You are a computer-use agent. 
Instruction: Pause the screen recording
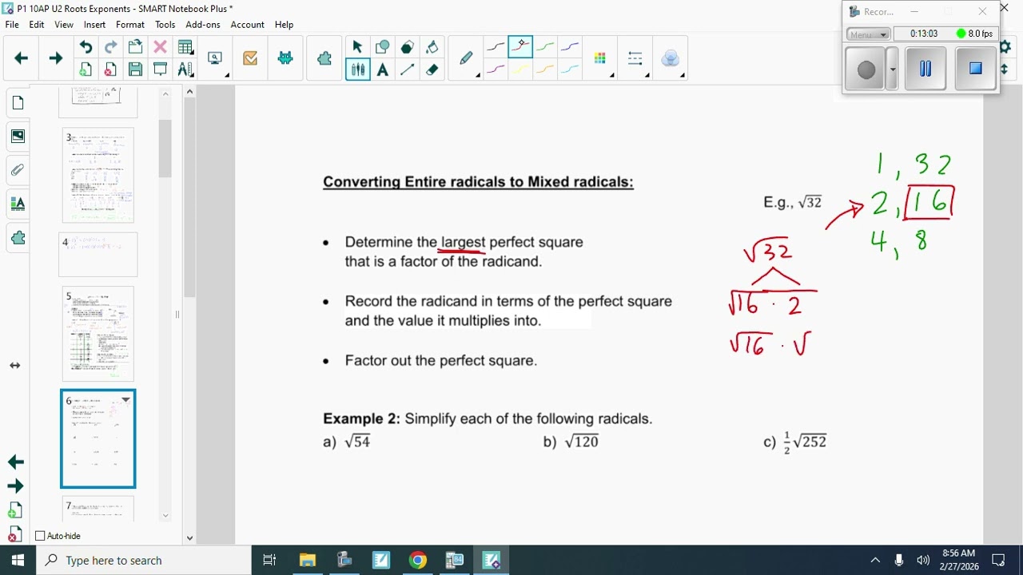(925, 69)
